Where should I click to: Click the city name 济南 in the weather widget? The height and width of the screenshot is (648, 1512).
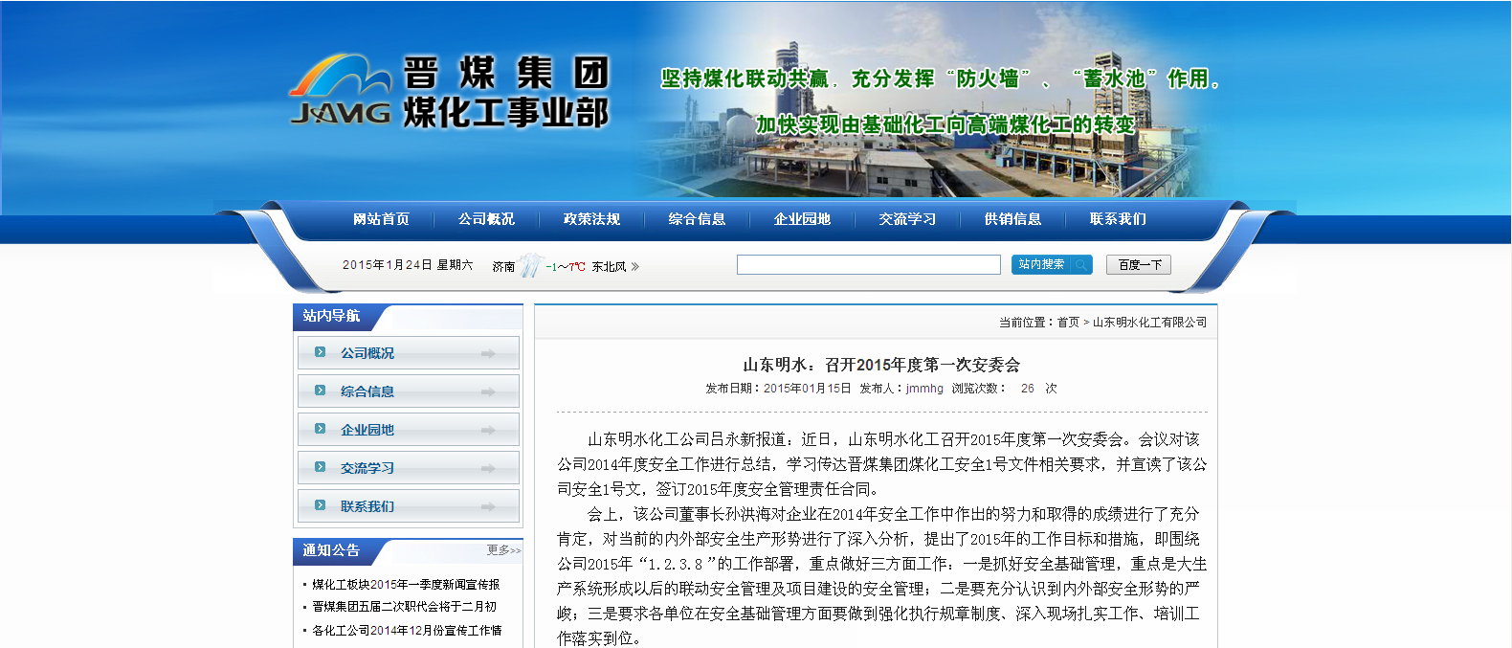pos(503,267)
